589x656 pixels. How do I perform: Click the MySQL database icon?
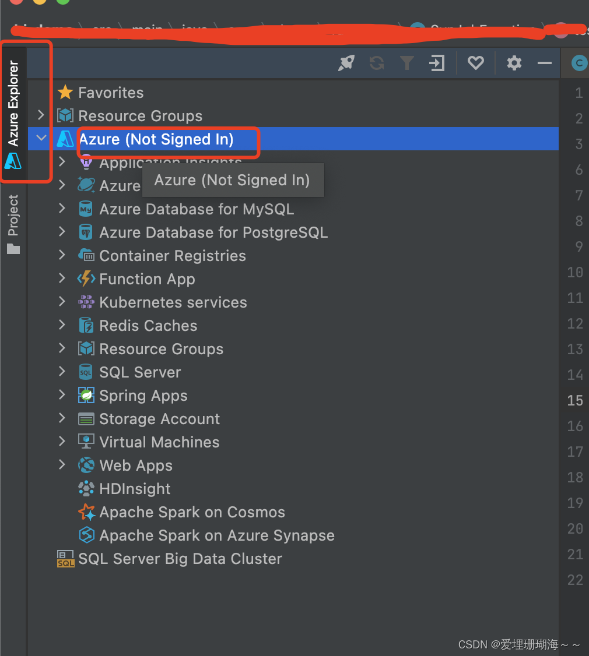(86, 209)
